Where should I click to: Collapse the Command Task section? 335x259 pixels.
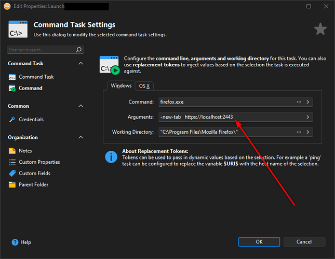tap(81, 63)
